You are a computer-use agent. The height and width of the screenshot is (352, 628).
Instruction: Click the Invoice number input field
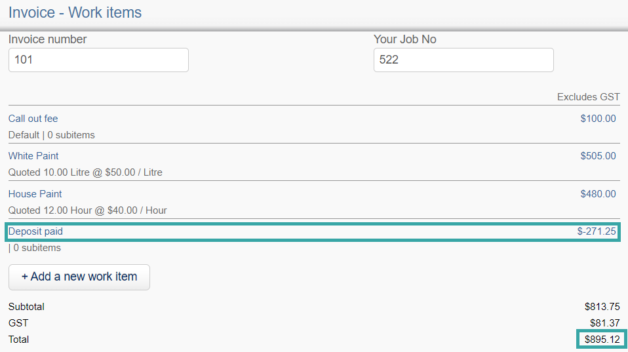98,60
